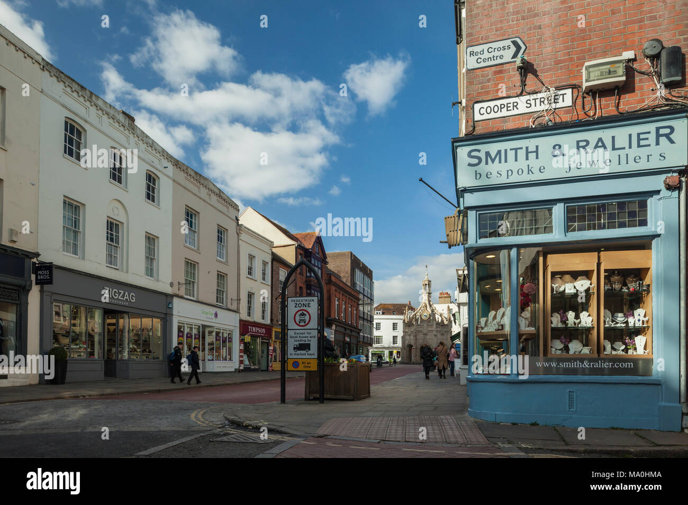The height and width of the screenshot is (505, 688).
Task: Click the yellow "At any time" plate
Action: pos(302,364)
